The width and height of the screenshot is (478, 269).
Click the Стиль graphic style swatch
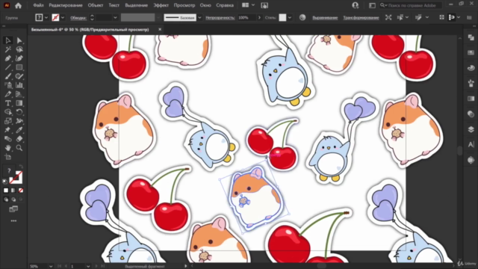coord(282,18)
